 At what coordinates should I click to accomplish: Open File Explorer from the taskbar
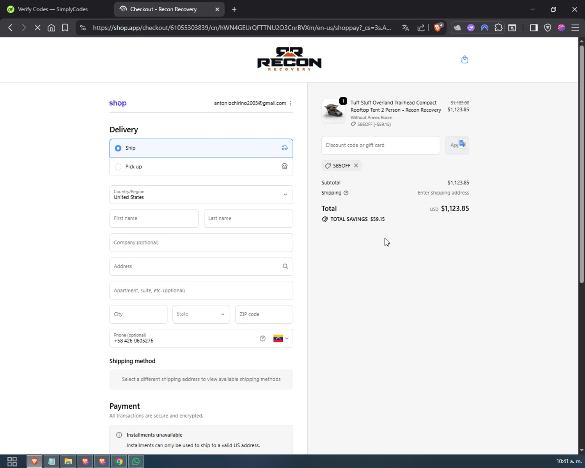[68, 461]
